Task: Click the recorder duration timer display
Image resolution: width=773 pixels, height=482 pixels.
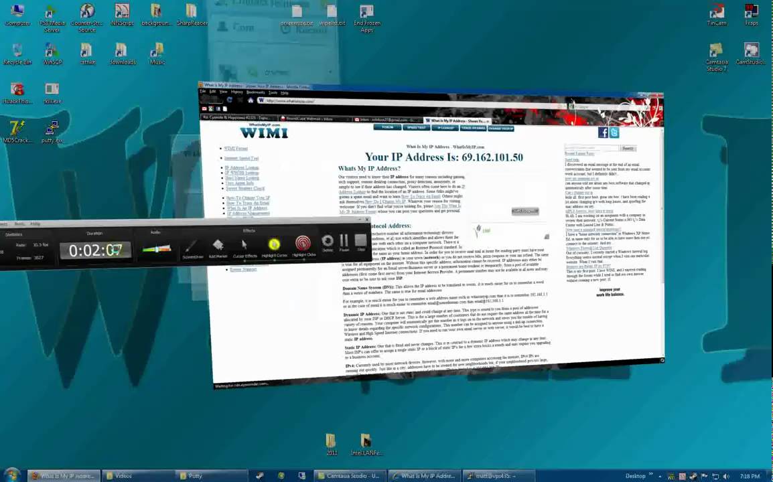Action: (95, 250)
